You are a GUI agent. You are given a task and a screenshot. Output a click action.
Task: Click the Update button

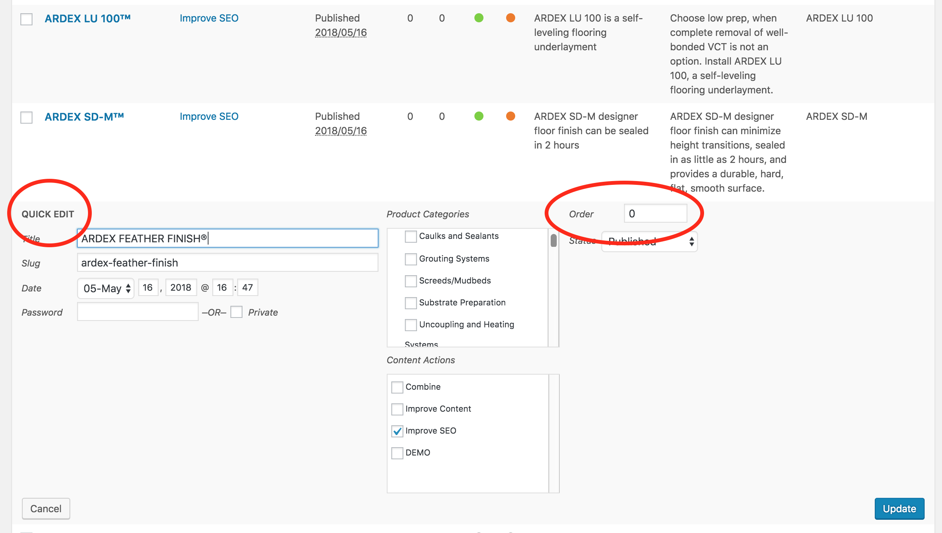click(899, 509)
